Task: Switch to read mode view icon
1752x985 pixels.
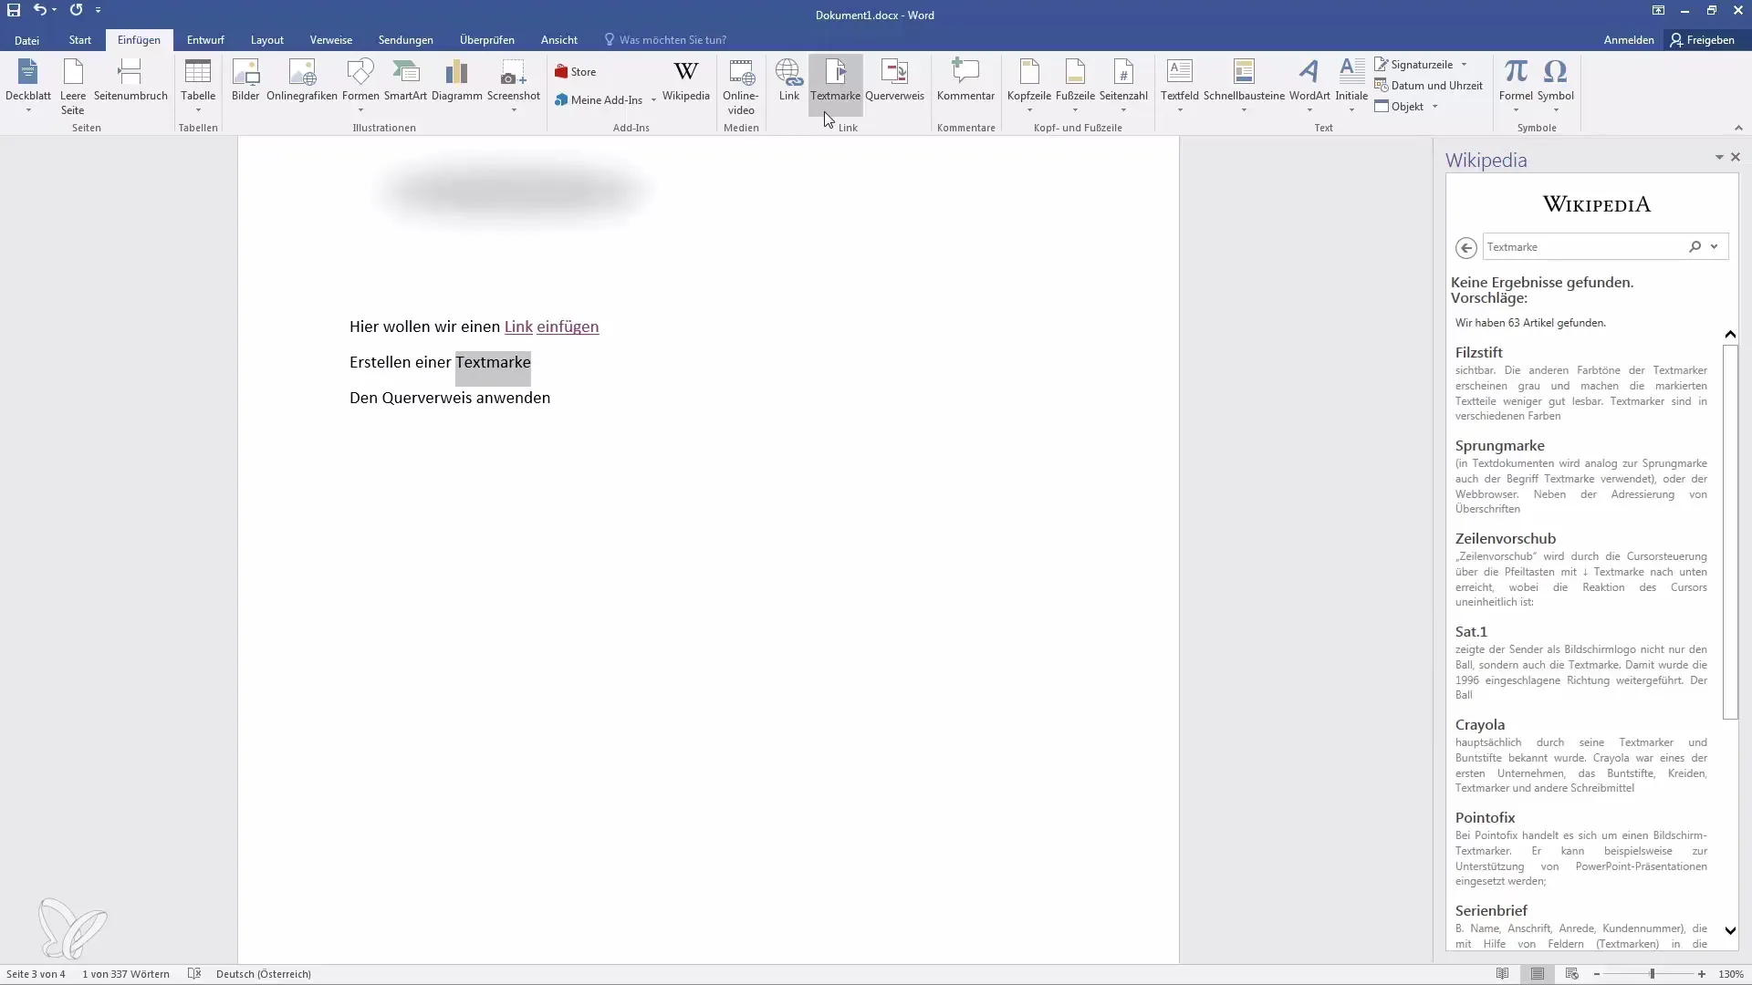Action: click(1502, 974)
